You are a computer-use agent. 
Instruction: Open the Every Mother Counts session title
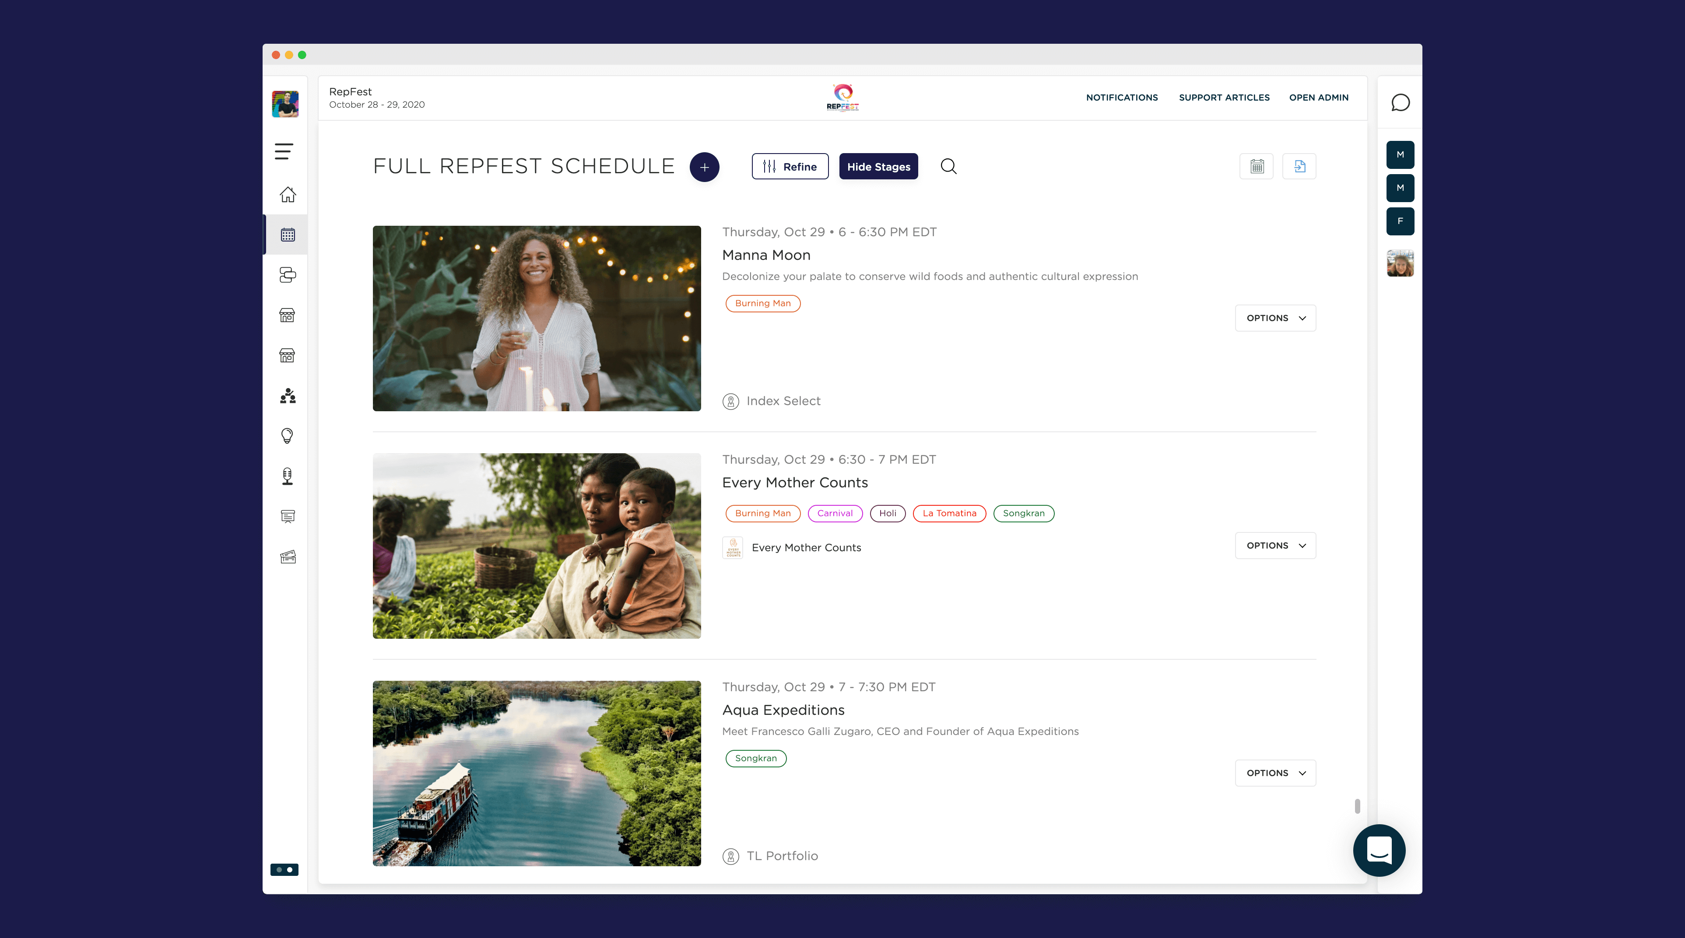(795, 483)
